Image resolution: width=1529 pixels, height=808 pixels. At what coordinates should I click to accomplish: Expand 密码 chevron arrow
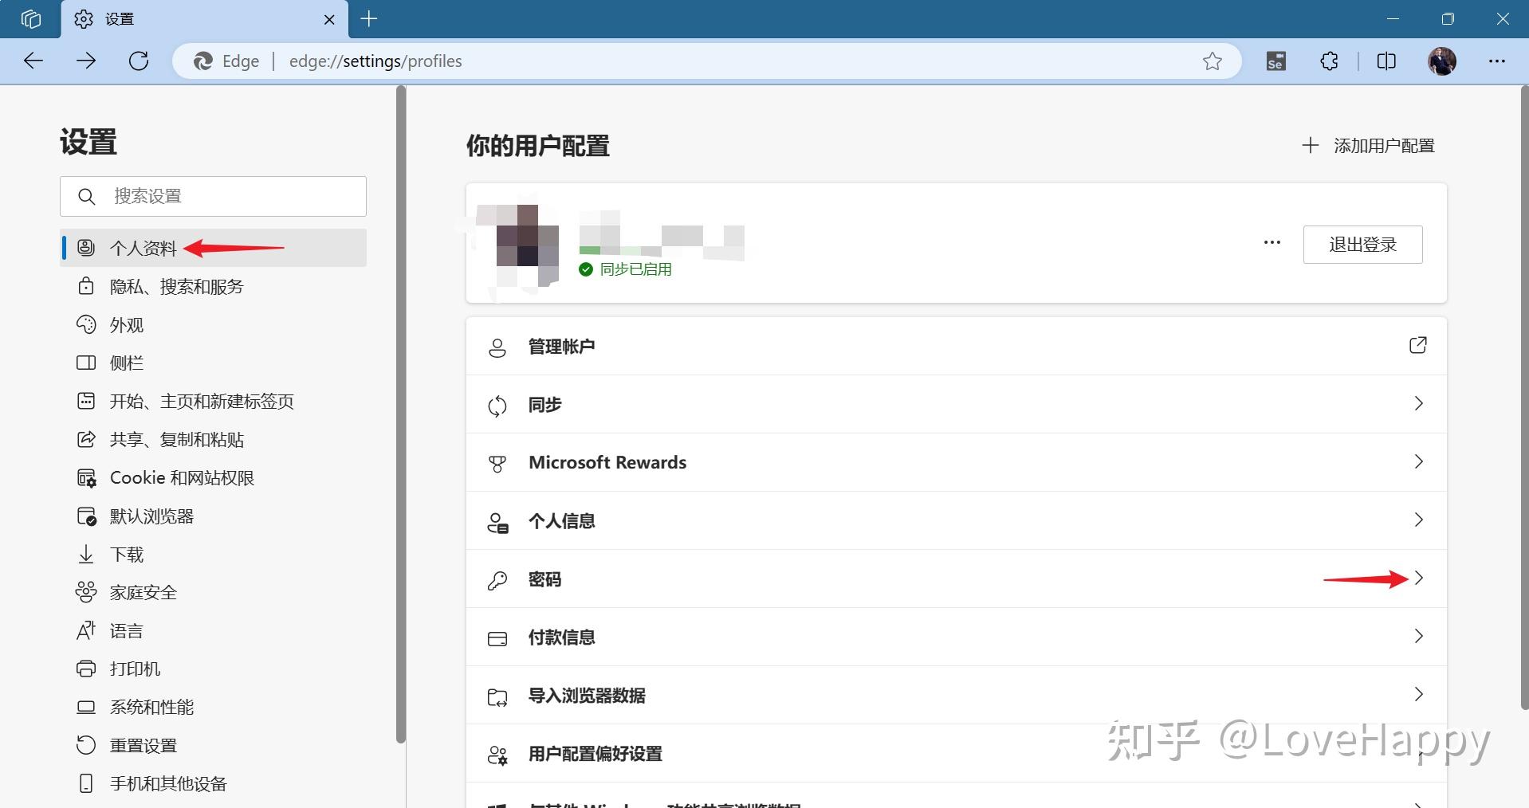click(x=1418, y=578)
